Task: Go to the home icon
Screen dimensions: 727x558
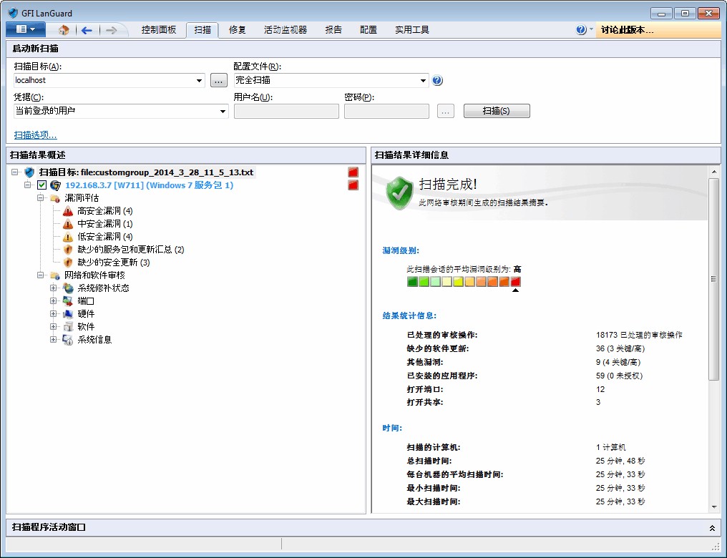Action: coord(64,30)
